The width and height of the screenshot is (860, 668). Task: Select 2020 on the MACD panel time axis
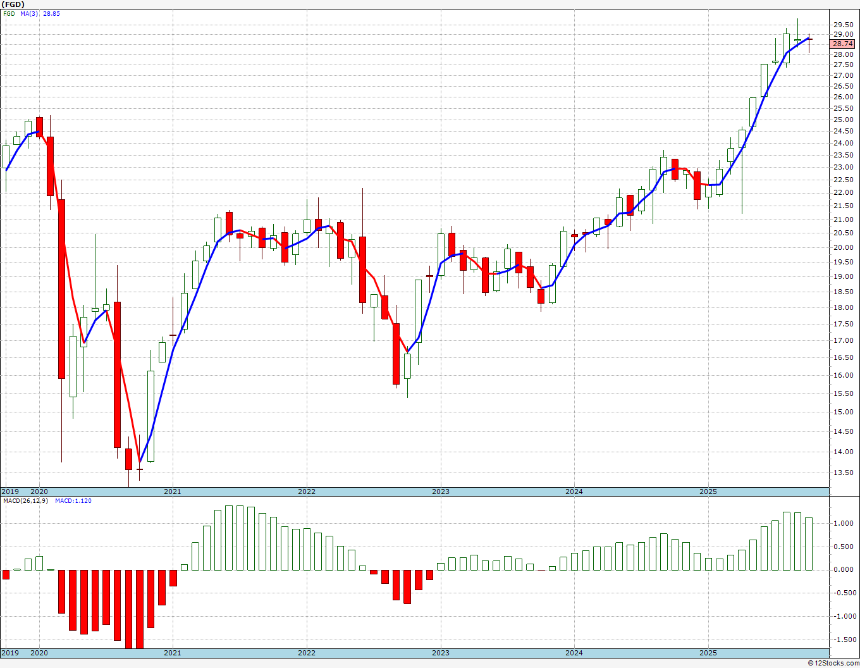tap(39, 653)
